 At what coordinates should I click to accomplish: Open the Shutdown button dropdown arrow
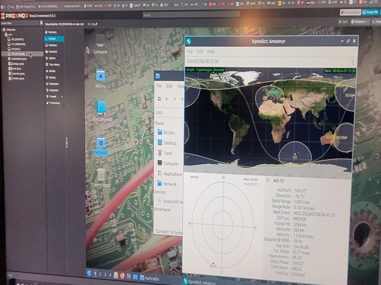click(x=368, y=22)
